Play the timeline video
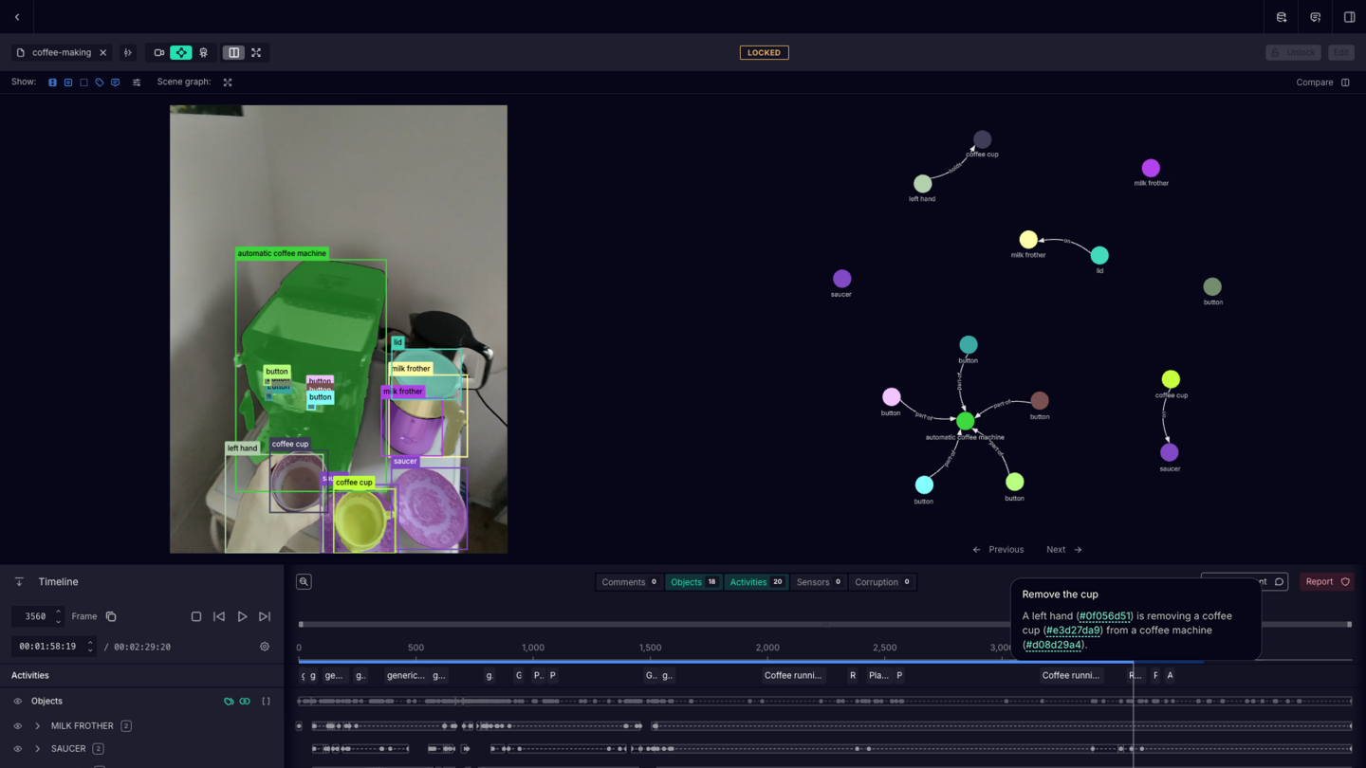1366x768 pixels. click(242, 616)
